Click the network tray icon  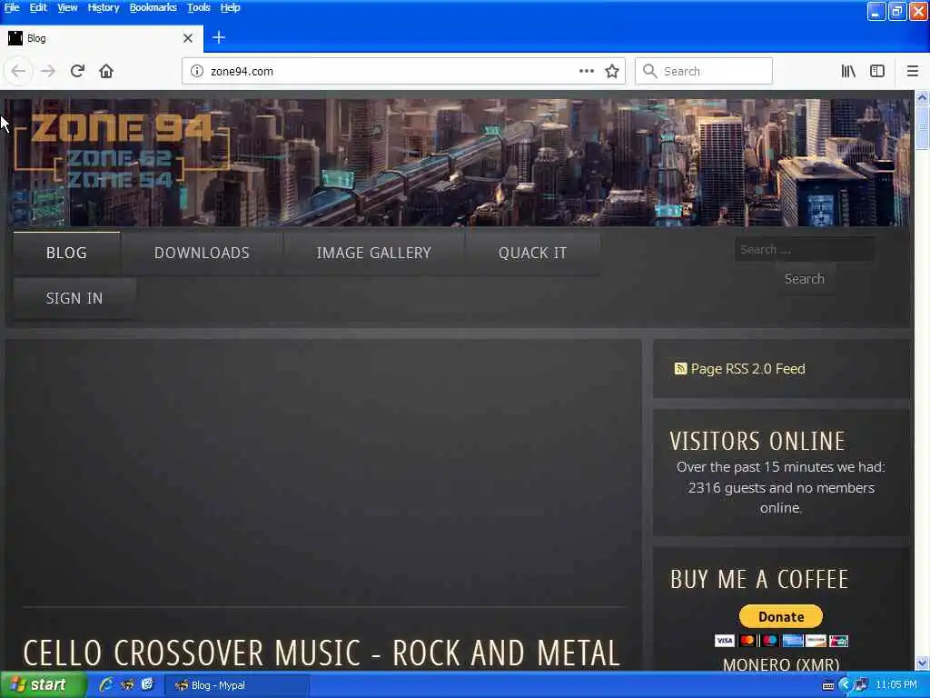tap(861, 685)
